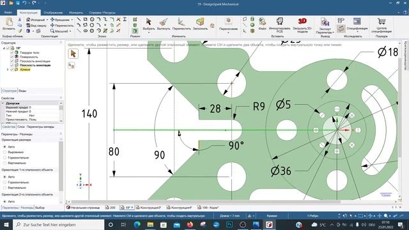409x230 pixels.
Task: Open dropdown under Выбрать tool
Action: click(x=148, y=33)
